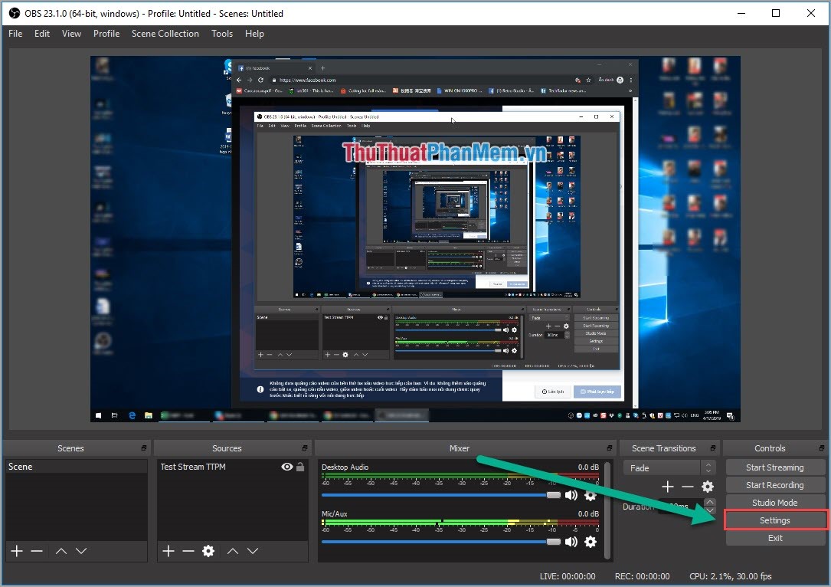
Task: Mute Mic/Aux with the speaker icon
Action: 571,542
